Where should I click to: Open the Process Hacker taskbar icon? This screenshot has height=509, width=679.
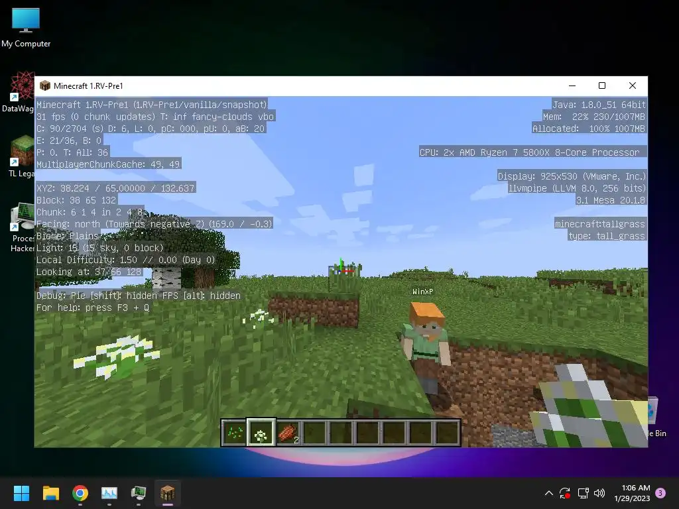point(139,493)
